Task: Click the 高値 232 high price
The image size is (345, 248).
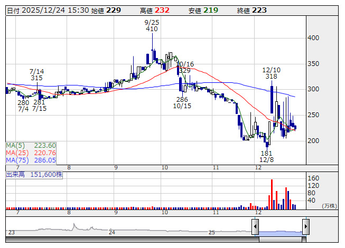Action: point(154,11)
